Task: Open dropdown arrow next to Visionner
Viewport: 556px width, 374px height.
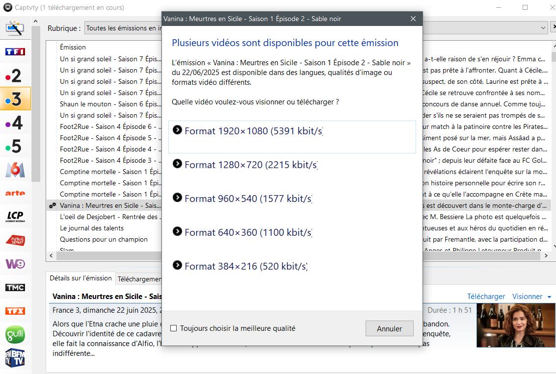Action: (x=549, y=297)
